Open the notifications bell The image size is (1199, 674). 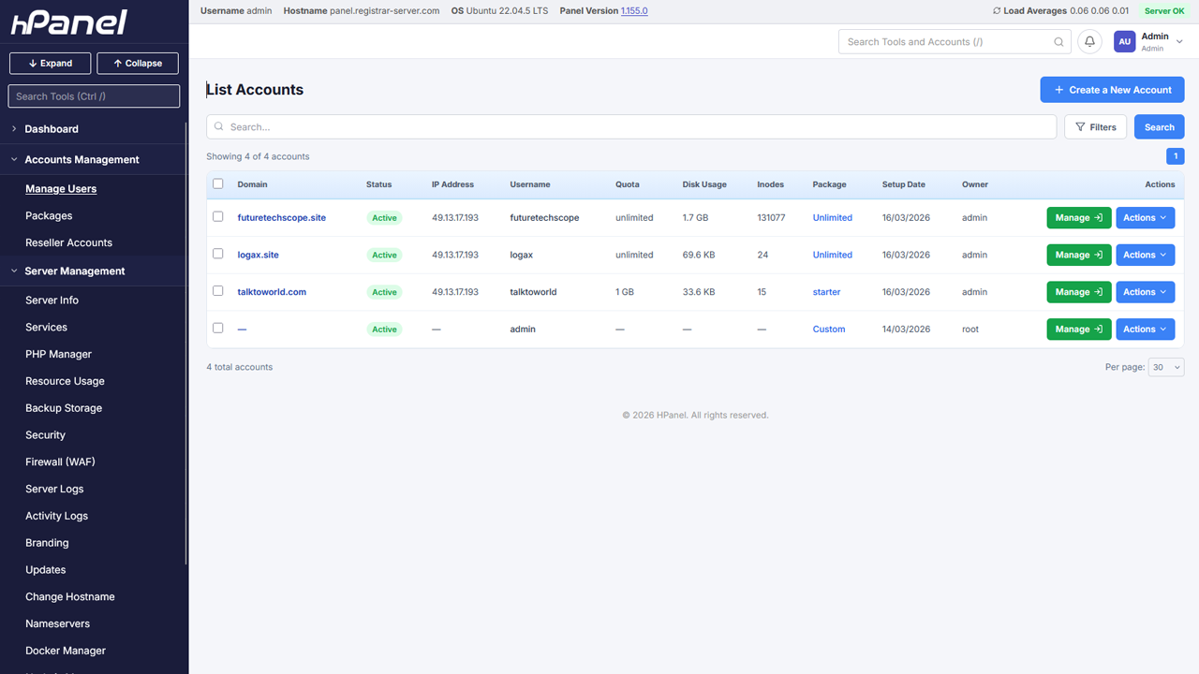pyautogui.click(x=1089, y=42)
